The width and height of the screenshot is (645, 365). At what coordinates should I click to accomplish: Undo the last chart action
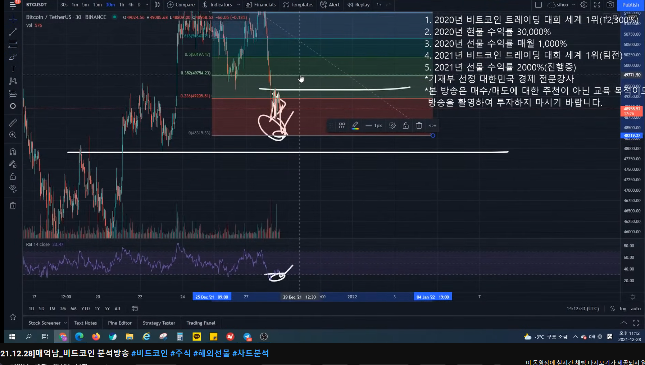tap(379, 5)
